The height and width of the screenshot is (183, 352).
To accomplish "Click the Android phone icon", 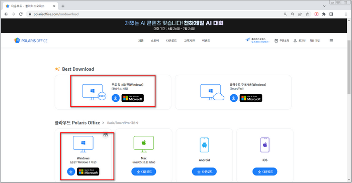I will [204, 145].
